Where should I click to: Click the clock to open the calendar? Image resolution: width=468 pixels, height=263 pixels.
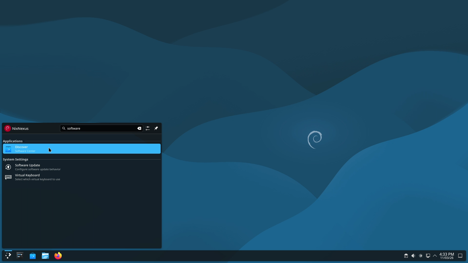coord(446,255)
